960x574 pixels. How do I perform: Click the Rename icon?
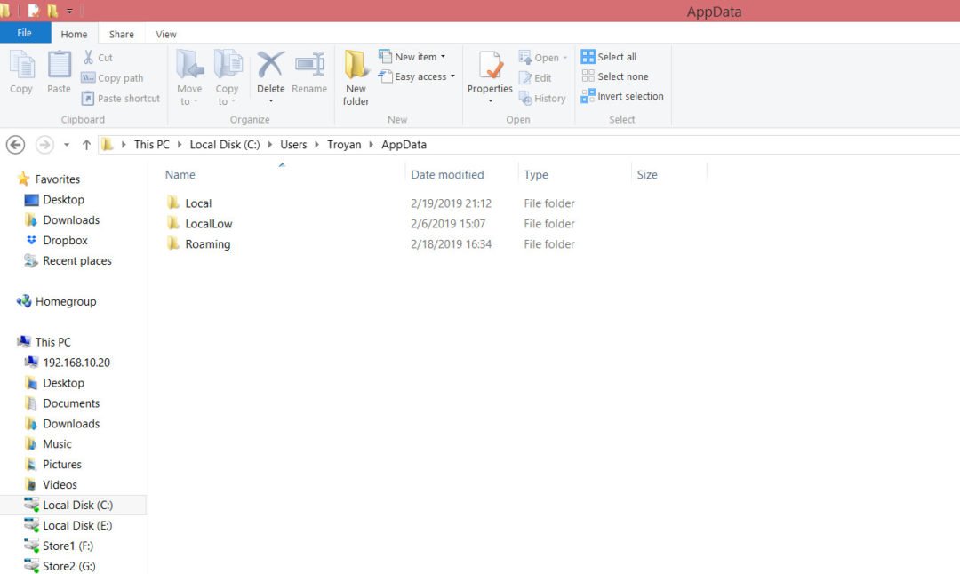click(309, 76)
